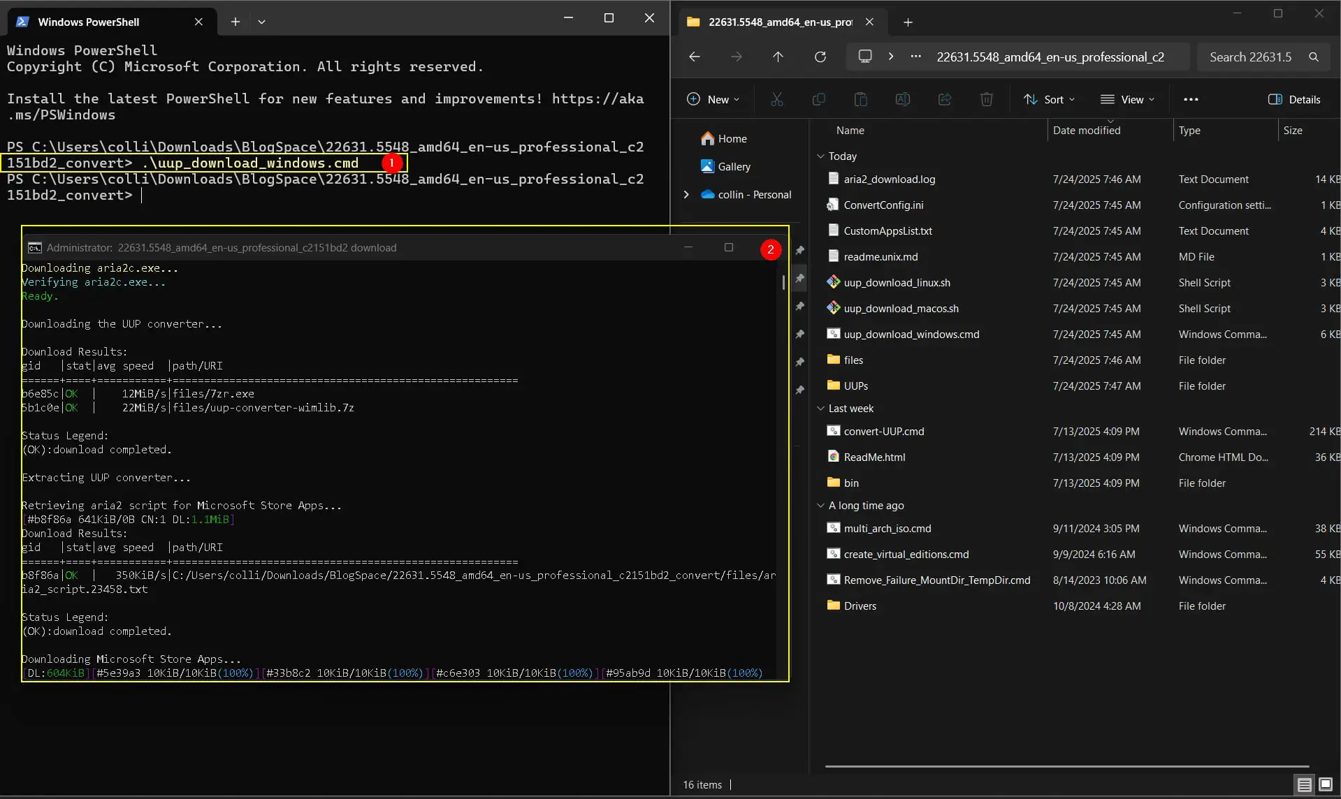The image size is (1341, 799).
Task: Select create_virtual_editions.cmd file
Action: click(x=906, y=554)
